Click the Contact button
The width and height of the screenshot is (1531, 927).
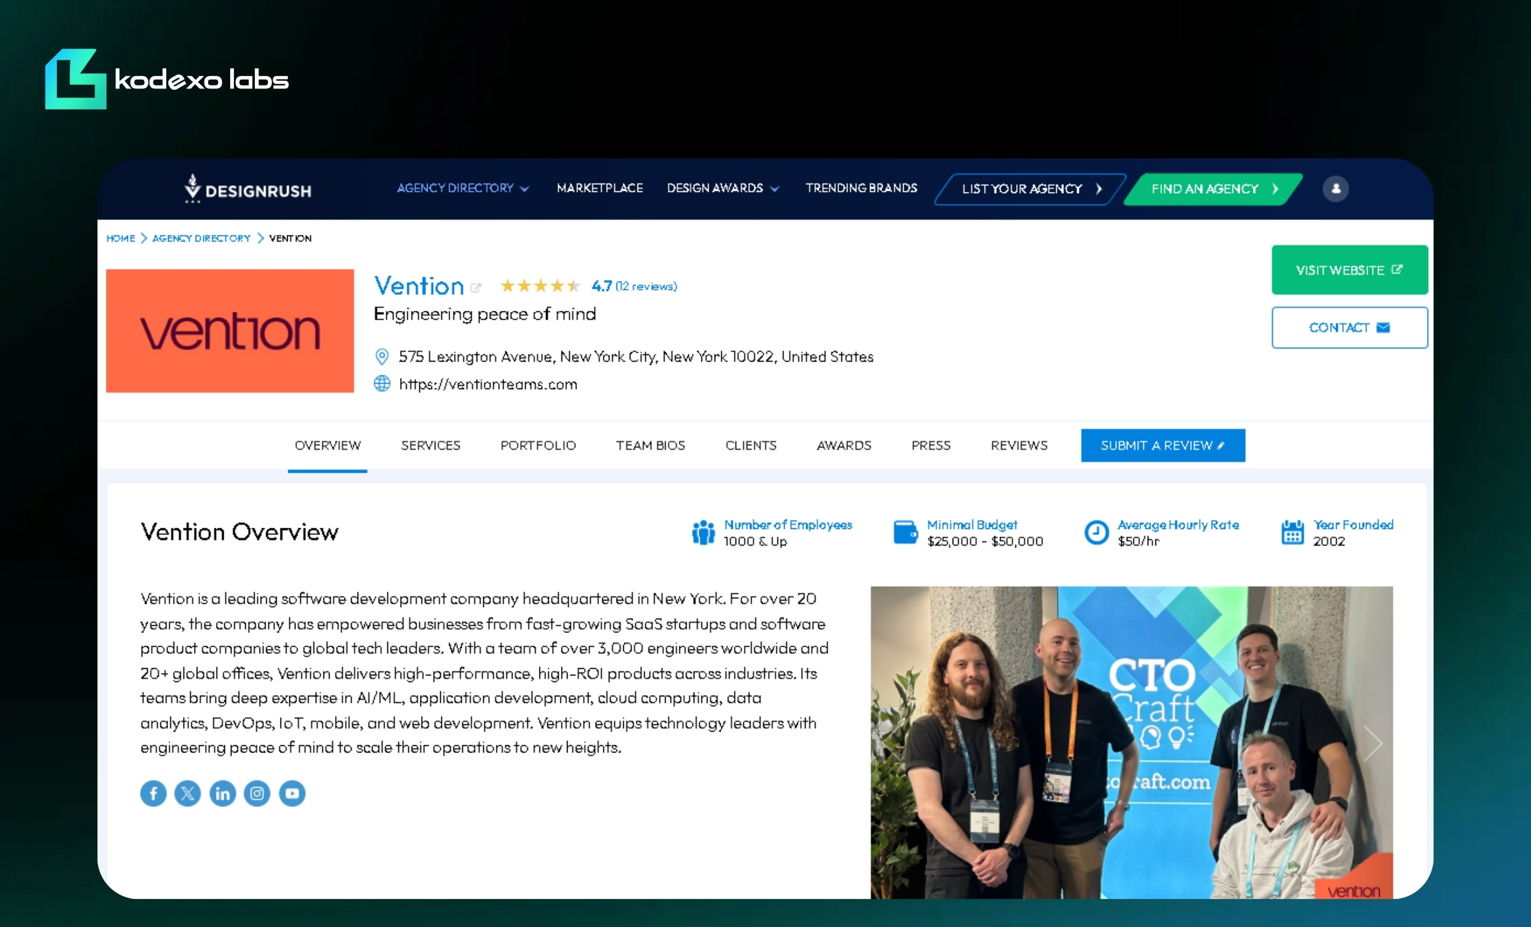click(x=1350, y=327)
